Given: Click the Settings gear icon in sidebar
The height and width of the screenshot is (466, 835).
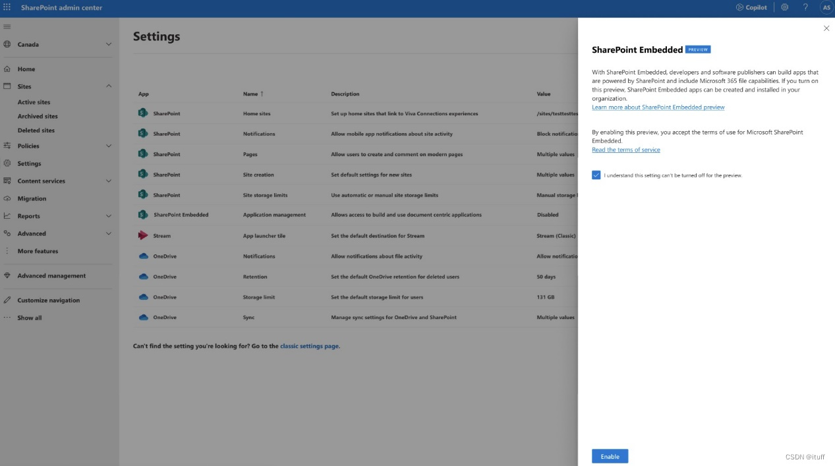Looking at the screenshot, I should pyautogui.click(x=7, y=163).
